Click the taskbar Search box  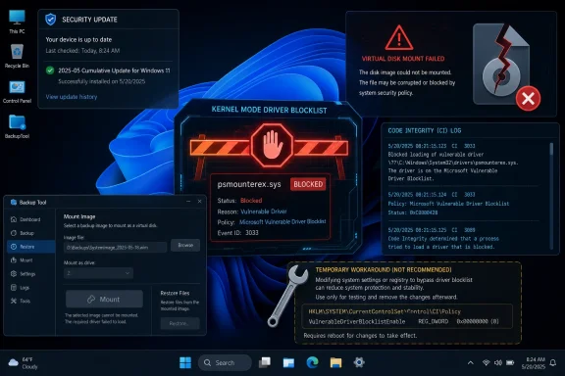click(x=225, y=362)
